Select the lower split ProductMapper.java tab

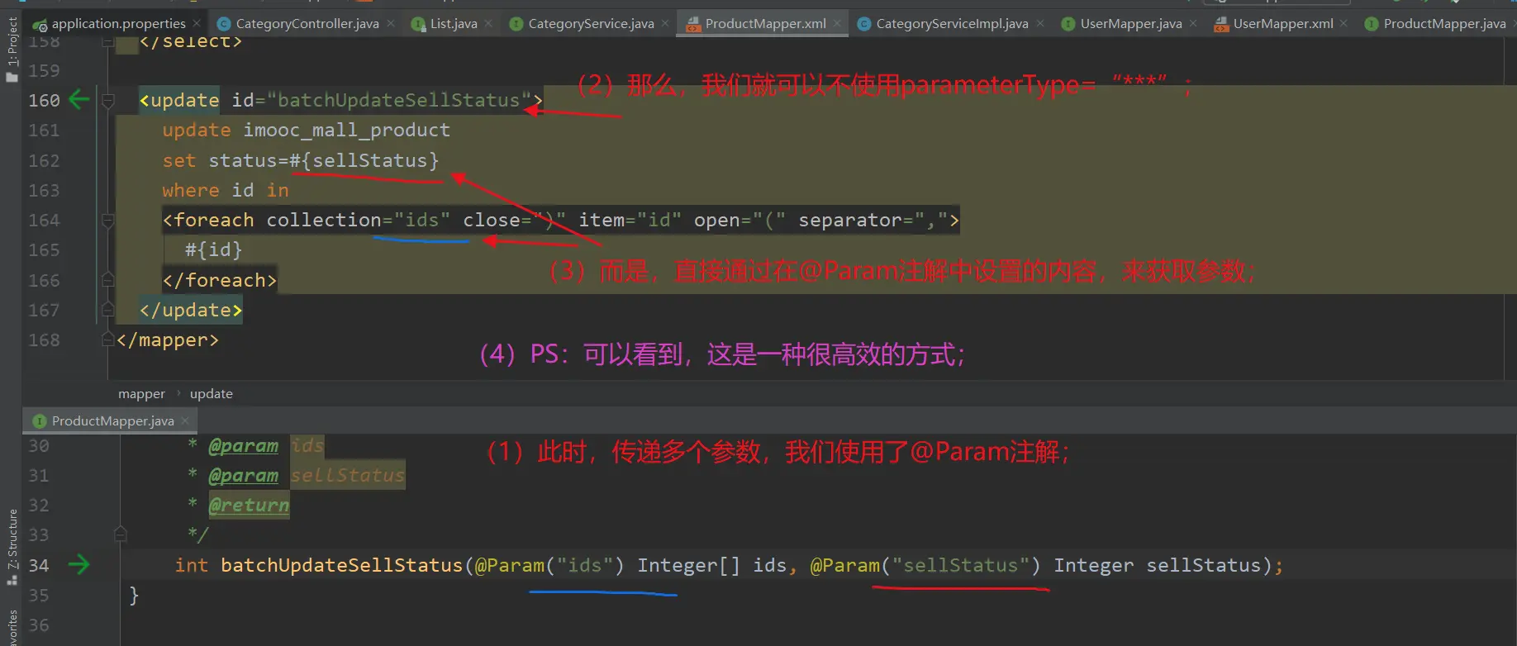point(112,420)
